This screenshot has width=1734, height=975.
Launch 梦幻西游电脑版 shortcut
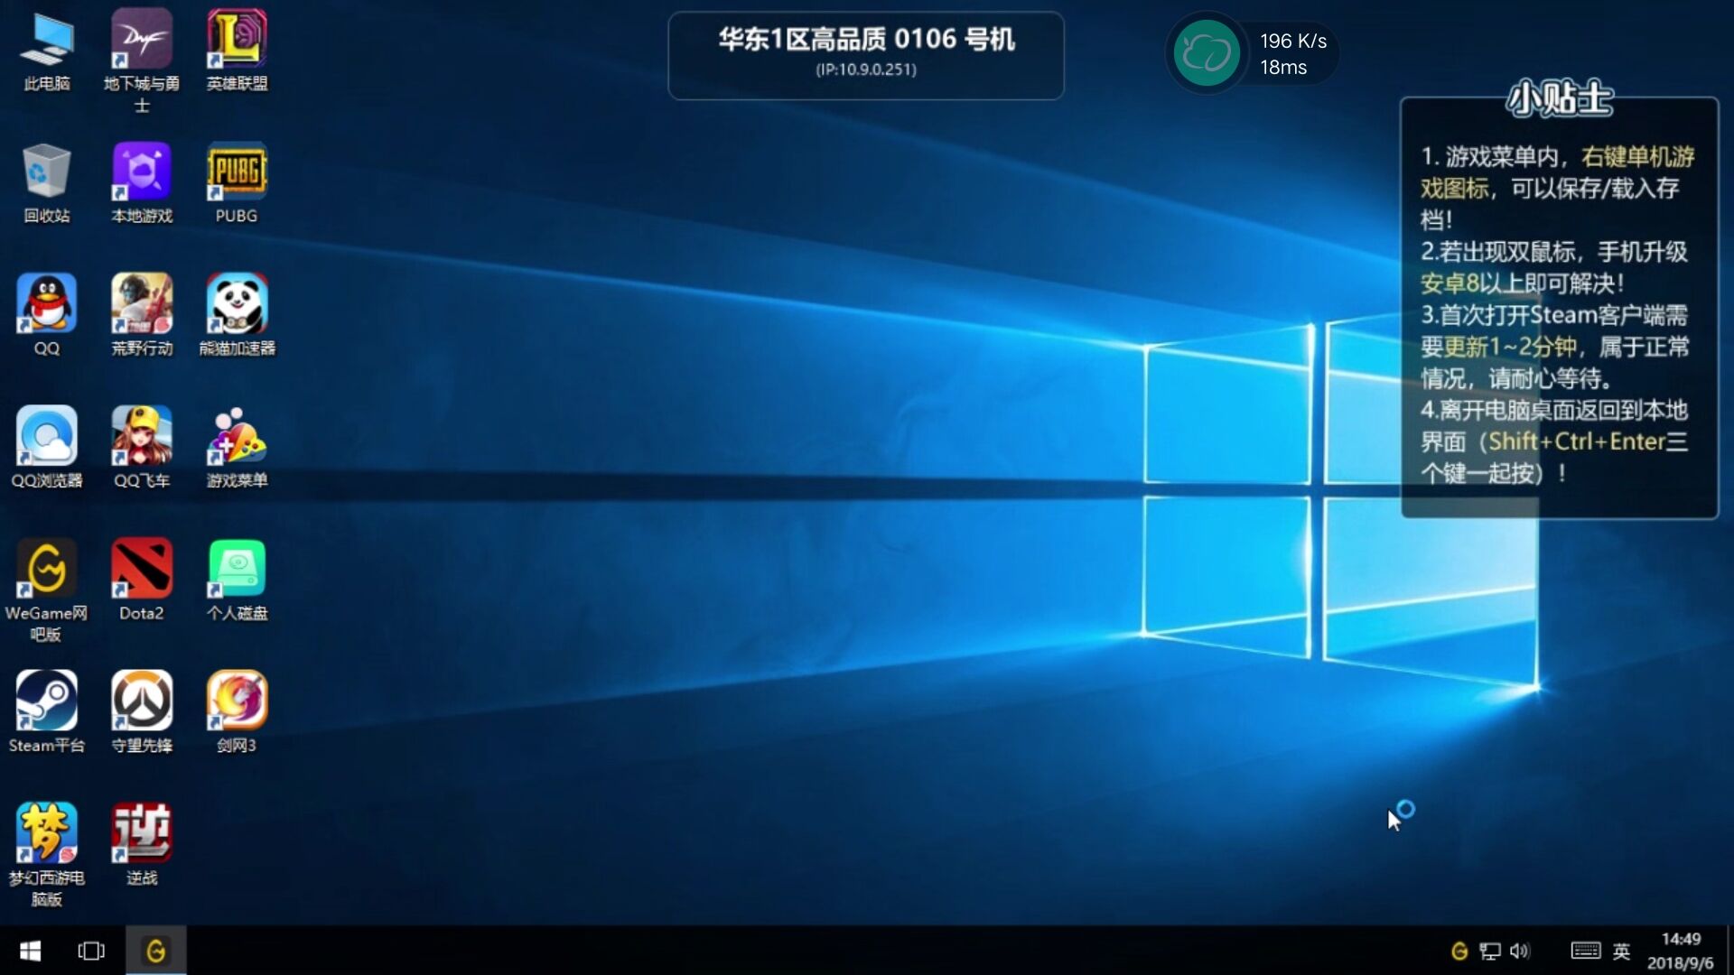pos(47,855)
